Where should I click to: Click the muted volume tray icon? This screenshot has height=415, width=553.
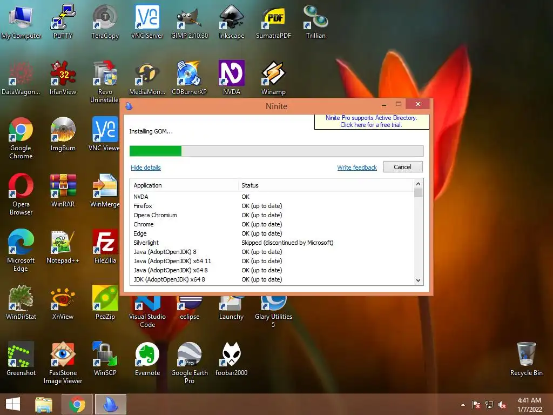click(x=503, y=405)
